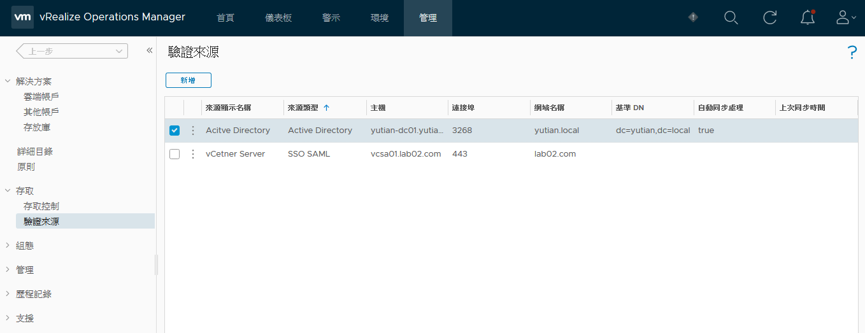The height and width of the screenshot is (333, 865).
Task: Sort by 自動同步處理 column header
Action: [x=720, y=108]
